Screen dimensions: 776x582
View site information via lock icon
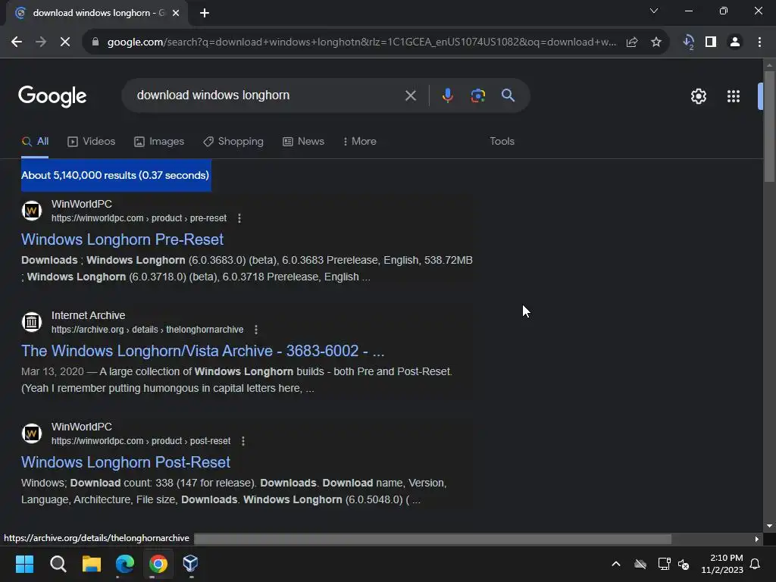(95, 42)
